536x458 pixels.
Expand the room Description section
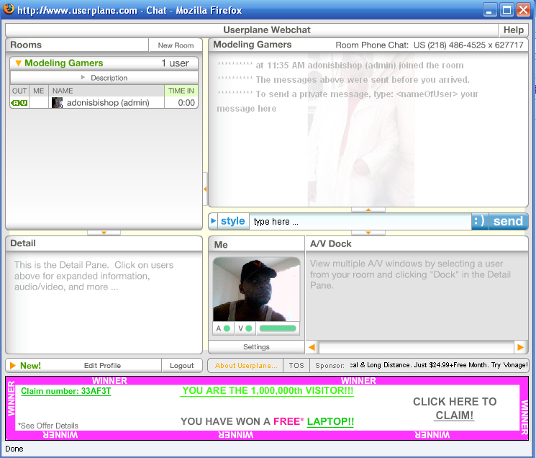(x=104, y=78)
